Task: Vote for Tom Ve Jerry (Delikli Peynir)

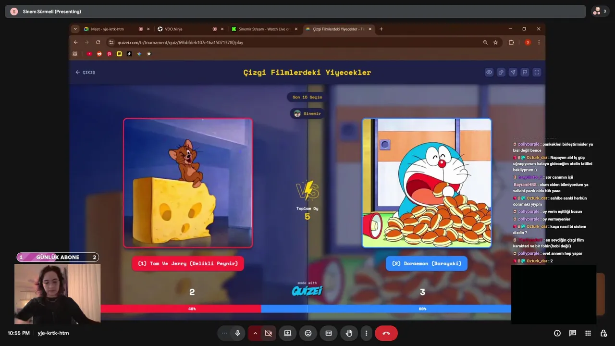Action: pyautogui.click(x=188, y=263)
